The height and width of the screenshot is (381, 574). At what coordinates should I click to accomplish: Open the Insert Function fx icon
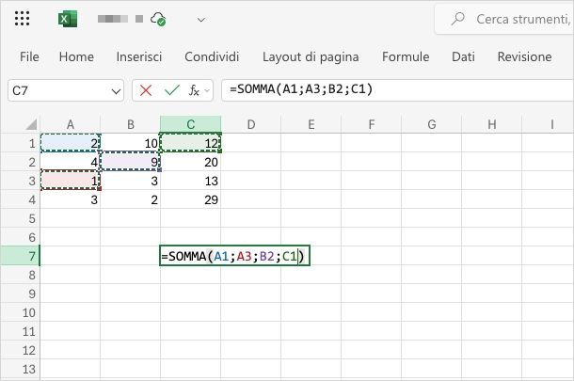click(194, 90)
